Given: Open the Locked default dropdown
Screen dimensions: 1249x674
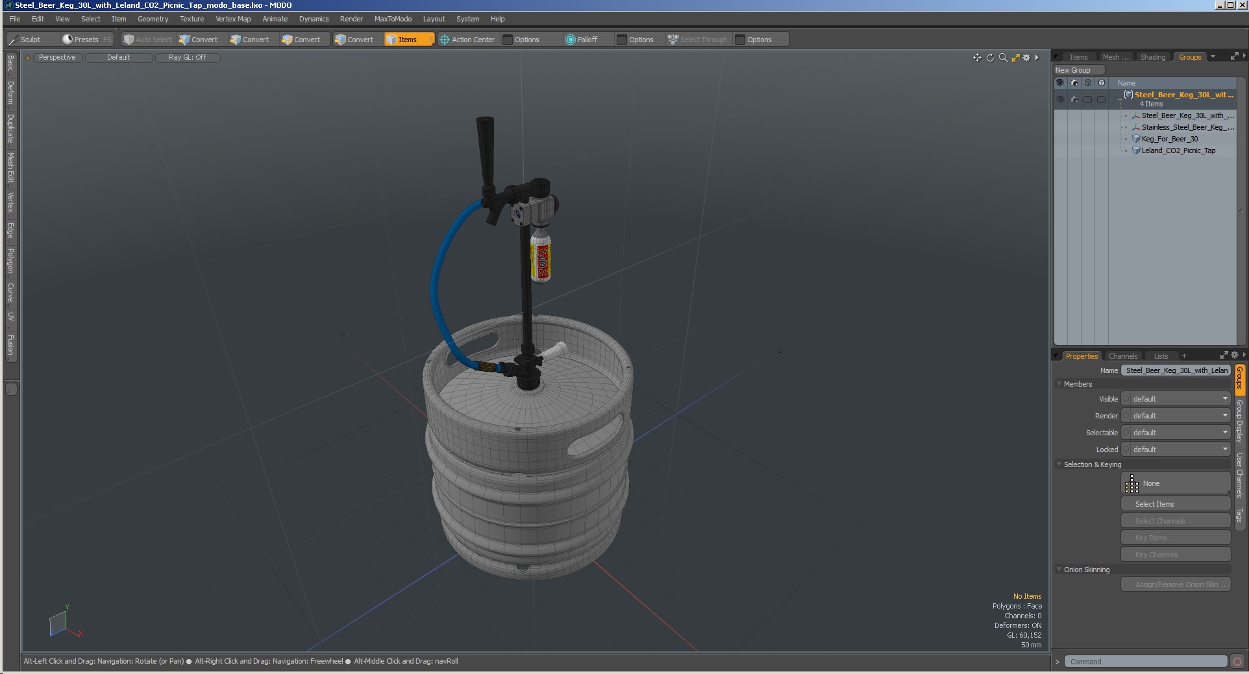Looking at the screenshot, I should click(x=1180, y=450).
